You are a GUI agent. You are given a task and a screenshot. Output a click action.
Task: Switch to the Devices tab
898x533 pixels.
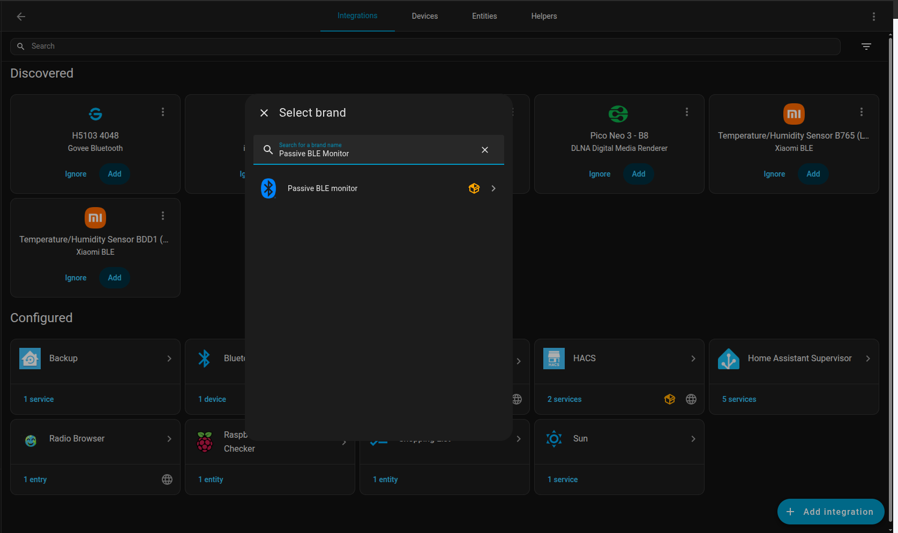424,16
